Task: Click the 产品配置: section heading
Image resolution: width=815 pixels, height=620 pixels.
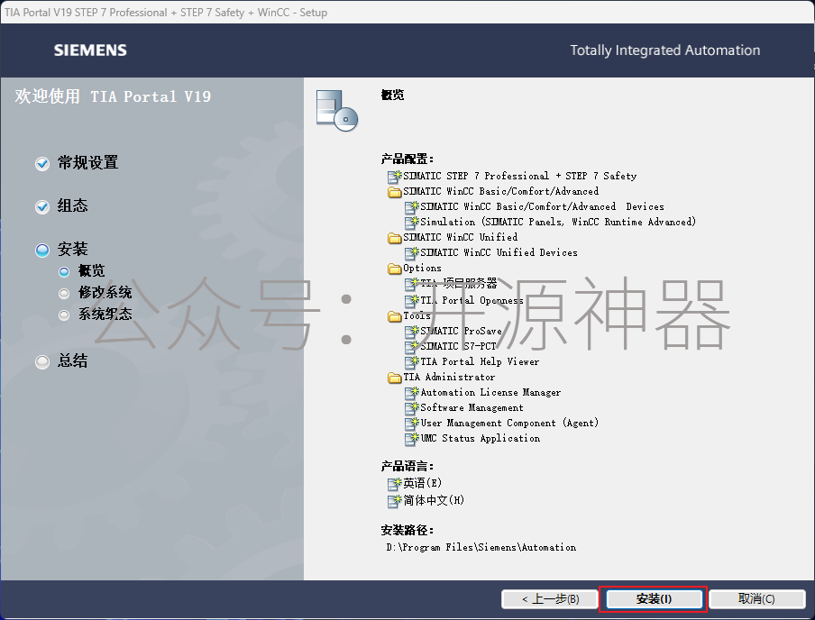Action: [x=407, y=159]
